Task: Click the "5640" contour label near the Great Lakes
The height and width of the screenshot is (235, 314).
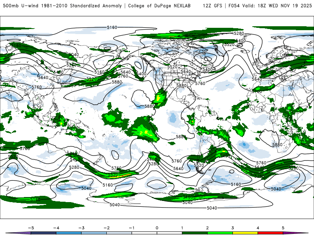Action: pyautogui.click(x=186, y=71)
